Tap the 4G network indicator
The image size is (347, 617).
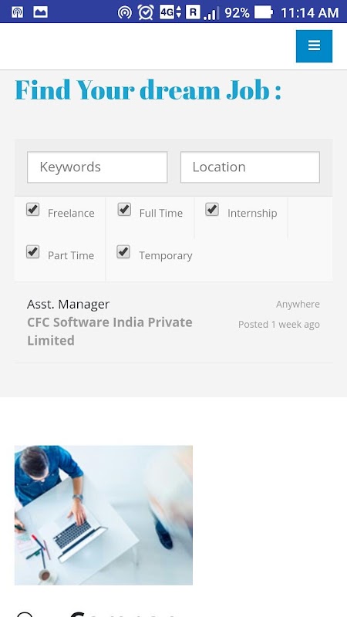[x=170, y=12]
